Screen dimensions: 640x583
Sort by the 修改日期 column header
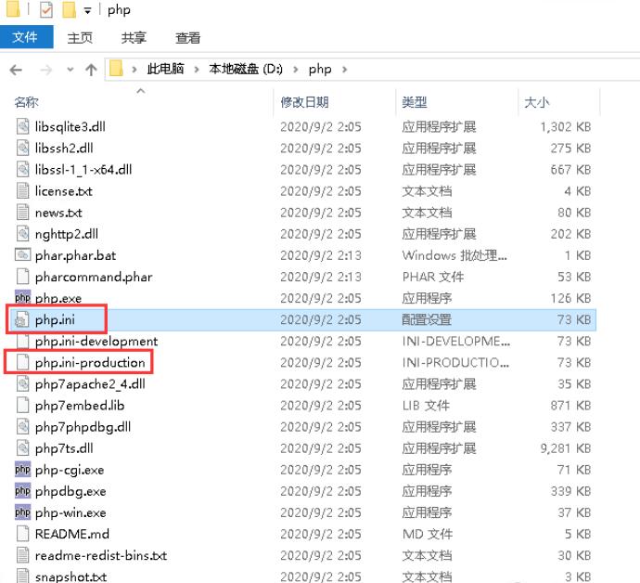point(304,102)
